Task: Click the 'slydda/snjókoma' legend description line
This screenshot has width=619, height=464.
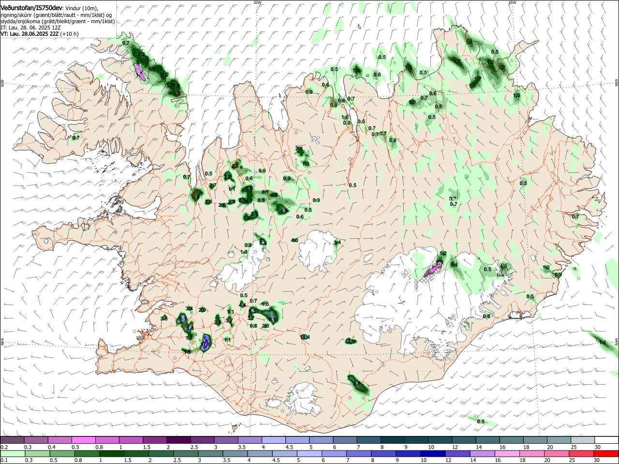Action: (58, 21)
